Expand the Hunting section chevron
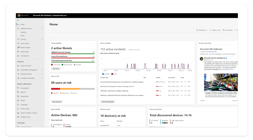Screen dimensions: 253x140 (x=42, y=39)
